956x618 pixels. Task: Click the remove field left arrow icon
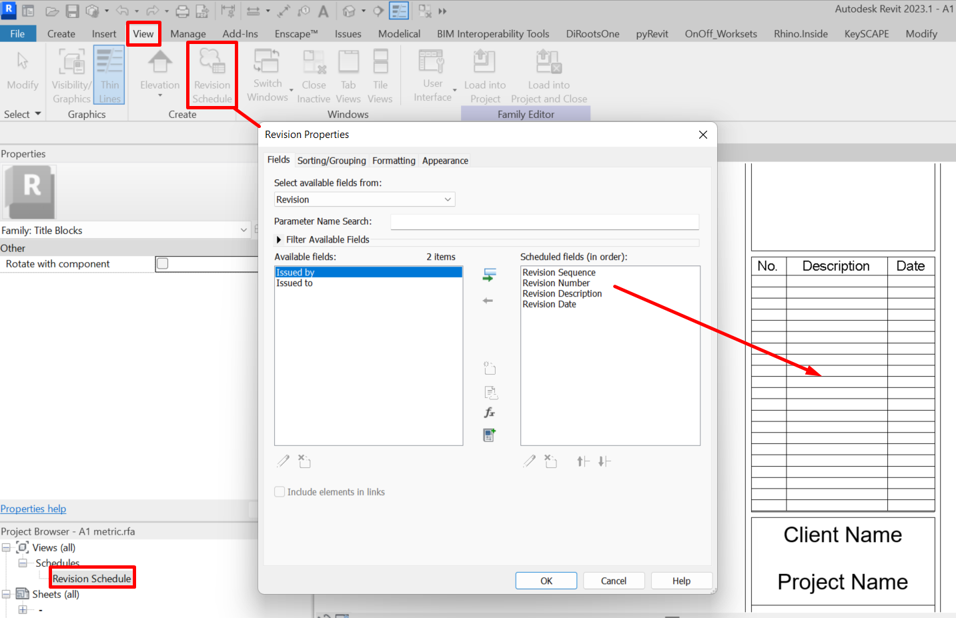coord(488,301)
